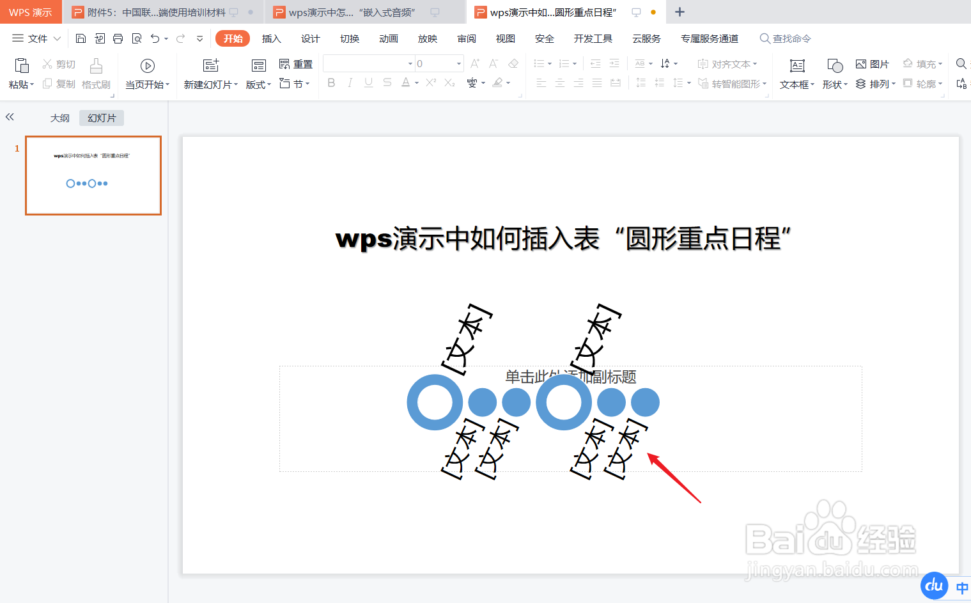The width and height of the screenshot is (971, 603).
Task: Expand the font color dropdown arrow
Action: point(417,82)
